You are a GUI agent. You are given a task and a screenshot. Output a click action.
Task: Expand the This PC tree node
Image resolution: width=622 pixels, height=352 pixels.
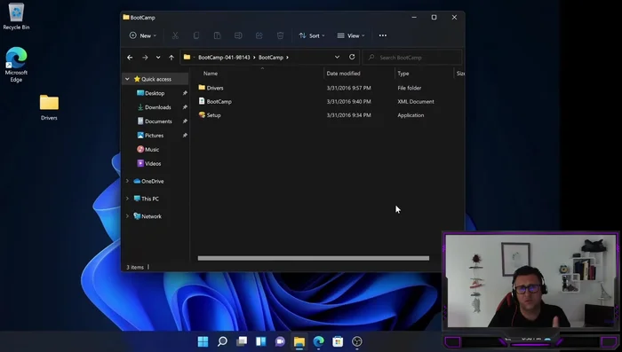coord(127,199)
